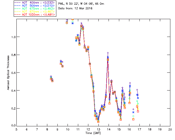
Task: Click the peak data point near 14 GMT
Action: point(108,53)
